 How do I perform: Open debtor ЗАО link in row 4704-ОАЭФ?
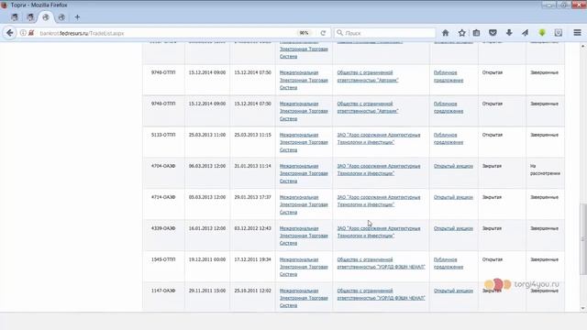coord(379,170)
